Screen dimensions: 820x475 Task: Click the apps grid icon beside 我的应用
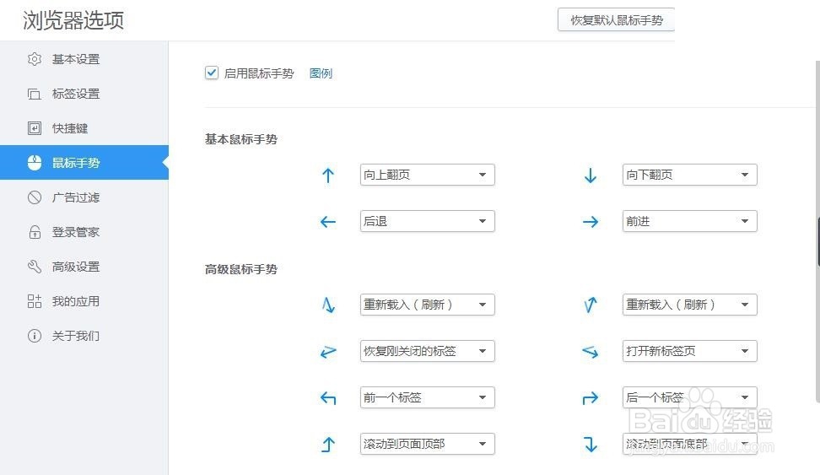click(x=35, y=301)
